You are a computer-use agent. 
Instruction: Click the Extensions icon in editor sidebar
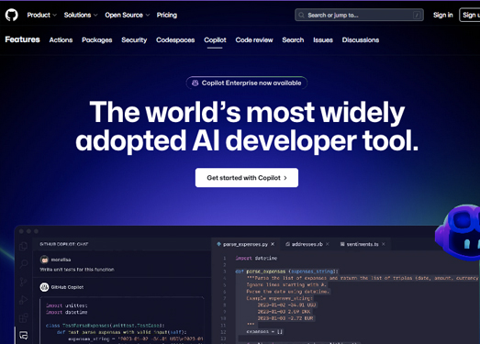(24, 317)
